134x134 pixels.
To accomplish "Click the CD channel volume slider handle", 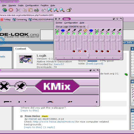I will tap(85, 41).
